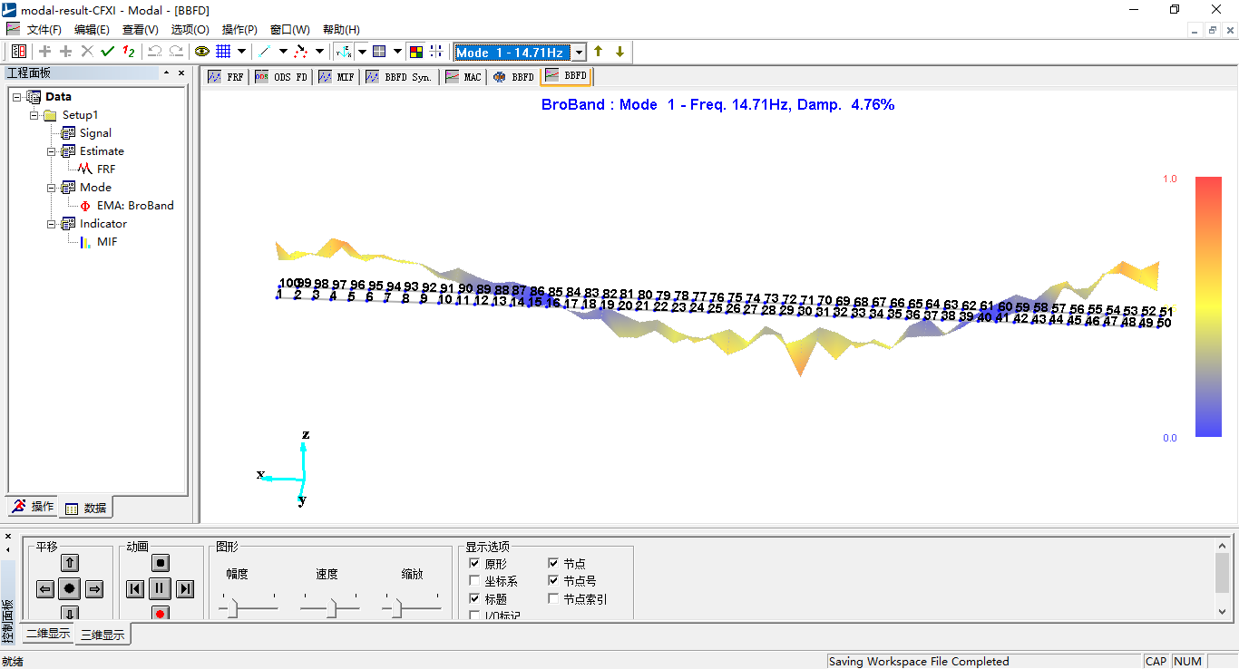Go to next mode with down arrow
The height and width of the screenshot is (669, 1239).
[x=619, y=52]
